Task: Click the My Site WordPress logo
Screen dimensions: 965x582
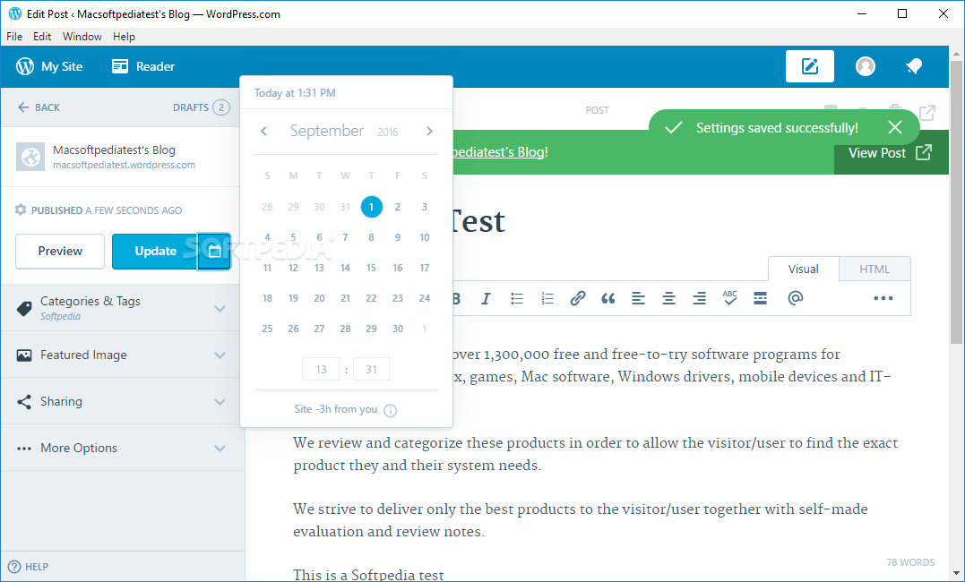Action: [x=25, y=66]
